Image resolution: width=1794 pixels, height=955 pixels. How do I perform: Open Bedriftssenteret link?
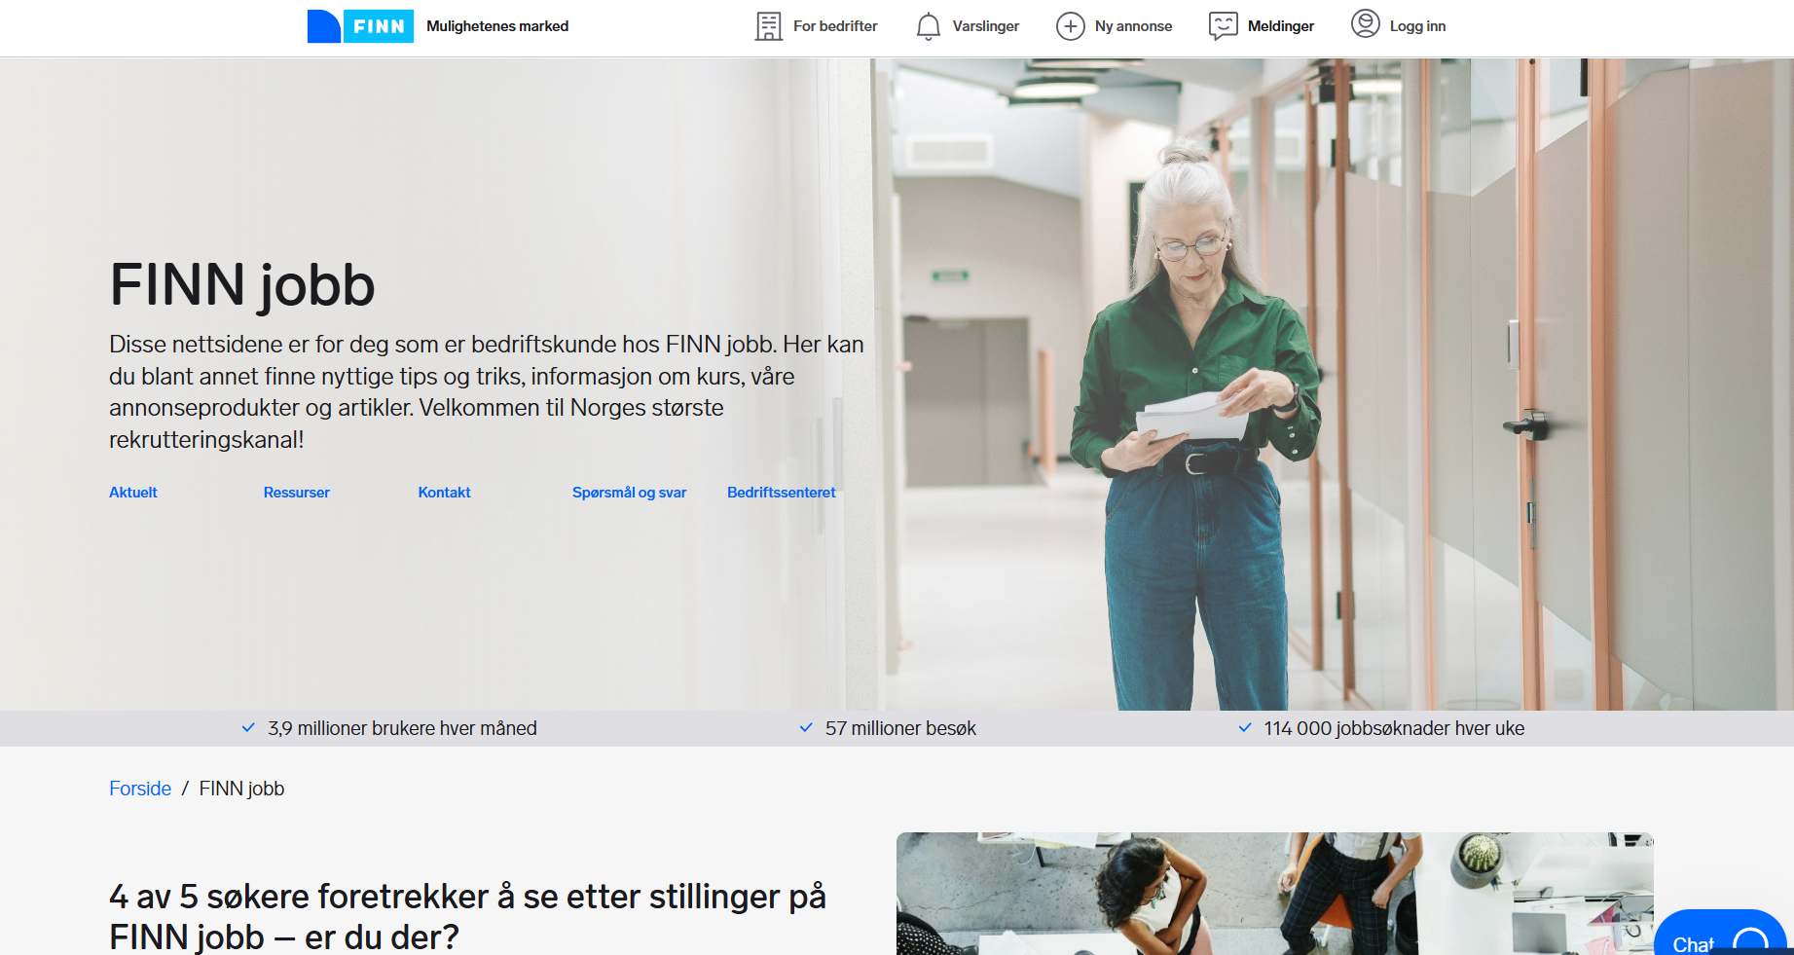(782, 493)
